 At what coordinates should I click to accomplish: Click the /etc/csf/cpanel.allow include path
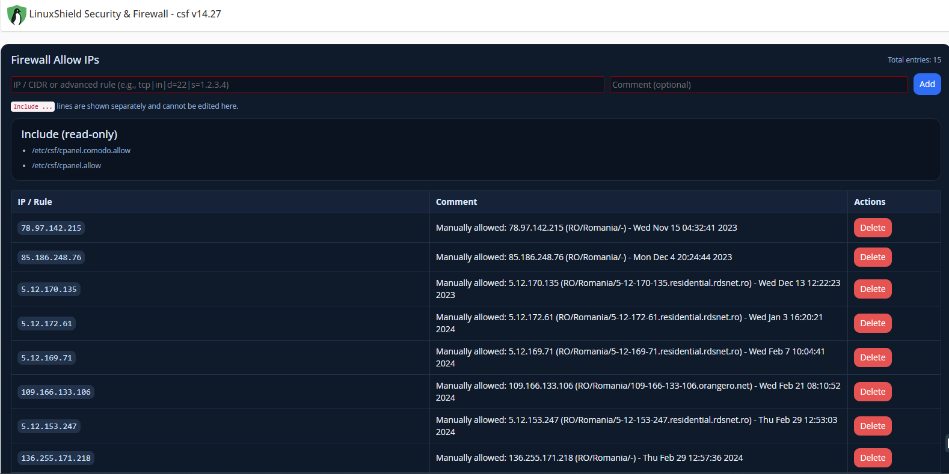pos(66,166)
